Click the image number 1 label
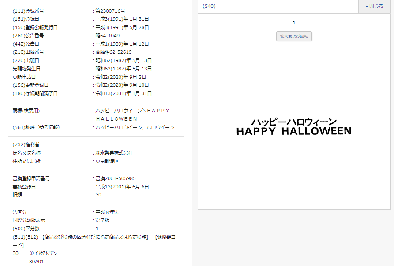The width and height of the screenshot is (394, 266). point(294,22)
